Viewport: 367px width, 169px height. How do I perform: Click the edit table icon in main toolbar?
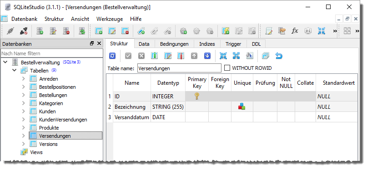click(112, 31)
